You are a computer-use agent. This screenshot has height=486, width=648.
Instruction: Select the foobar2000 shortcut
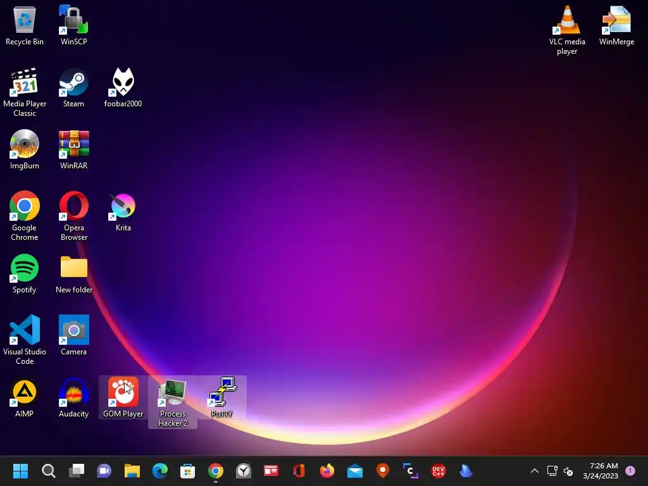(123, 87)
